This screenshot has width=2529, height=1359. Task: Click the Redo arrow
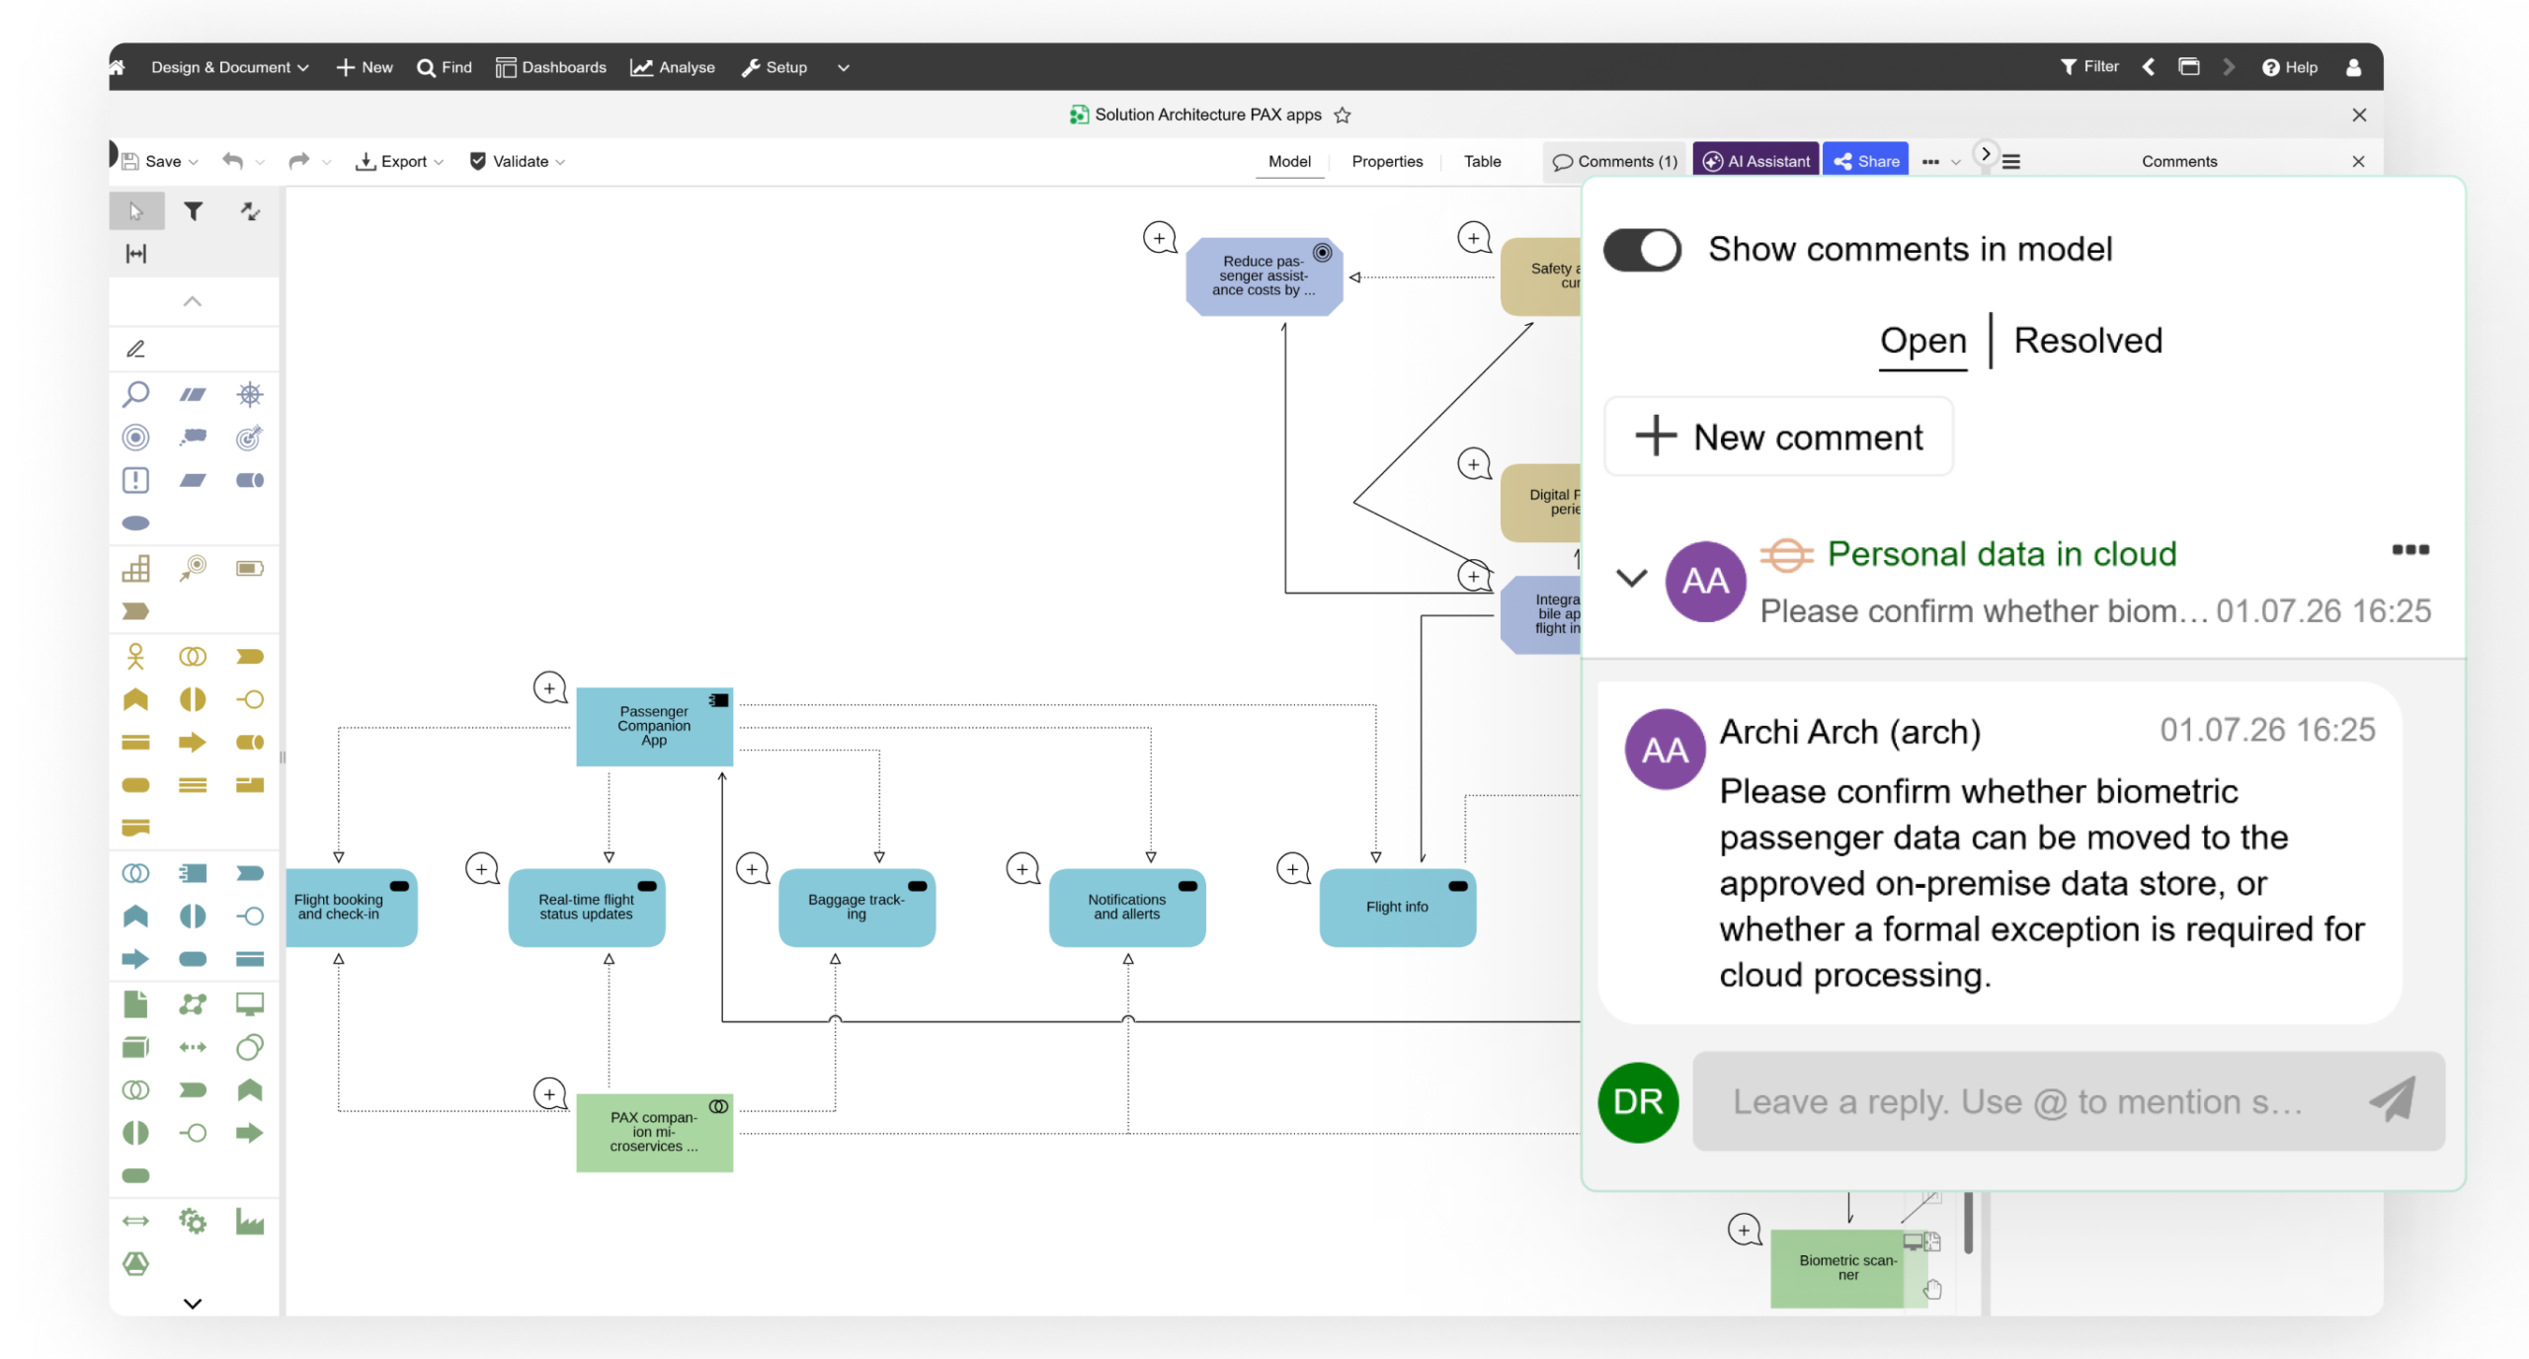click(298, 160)
